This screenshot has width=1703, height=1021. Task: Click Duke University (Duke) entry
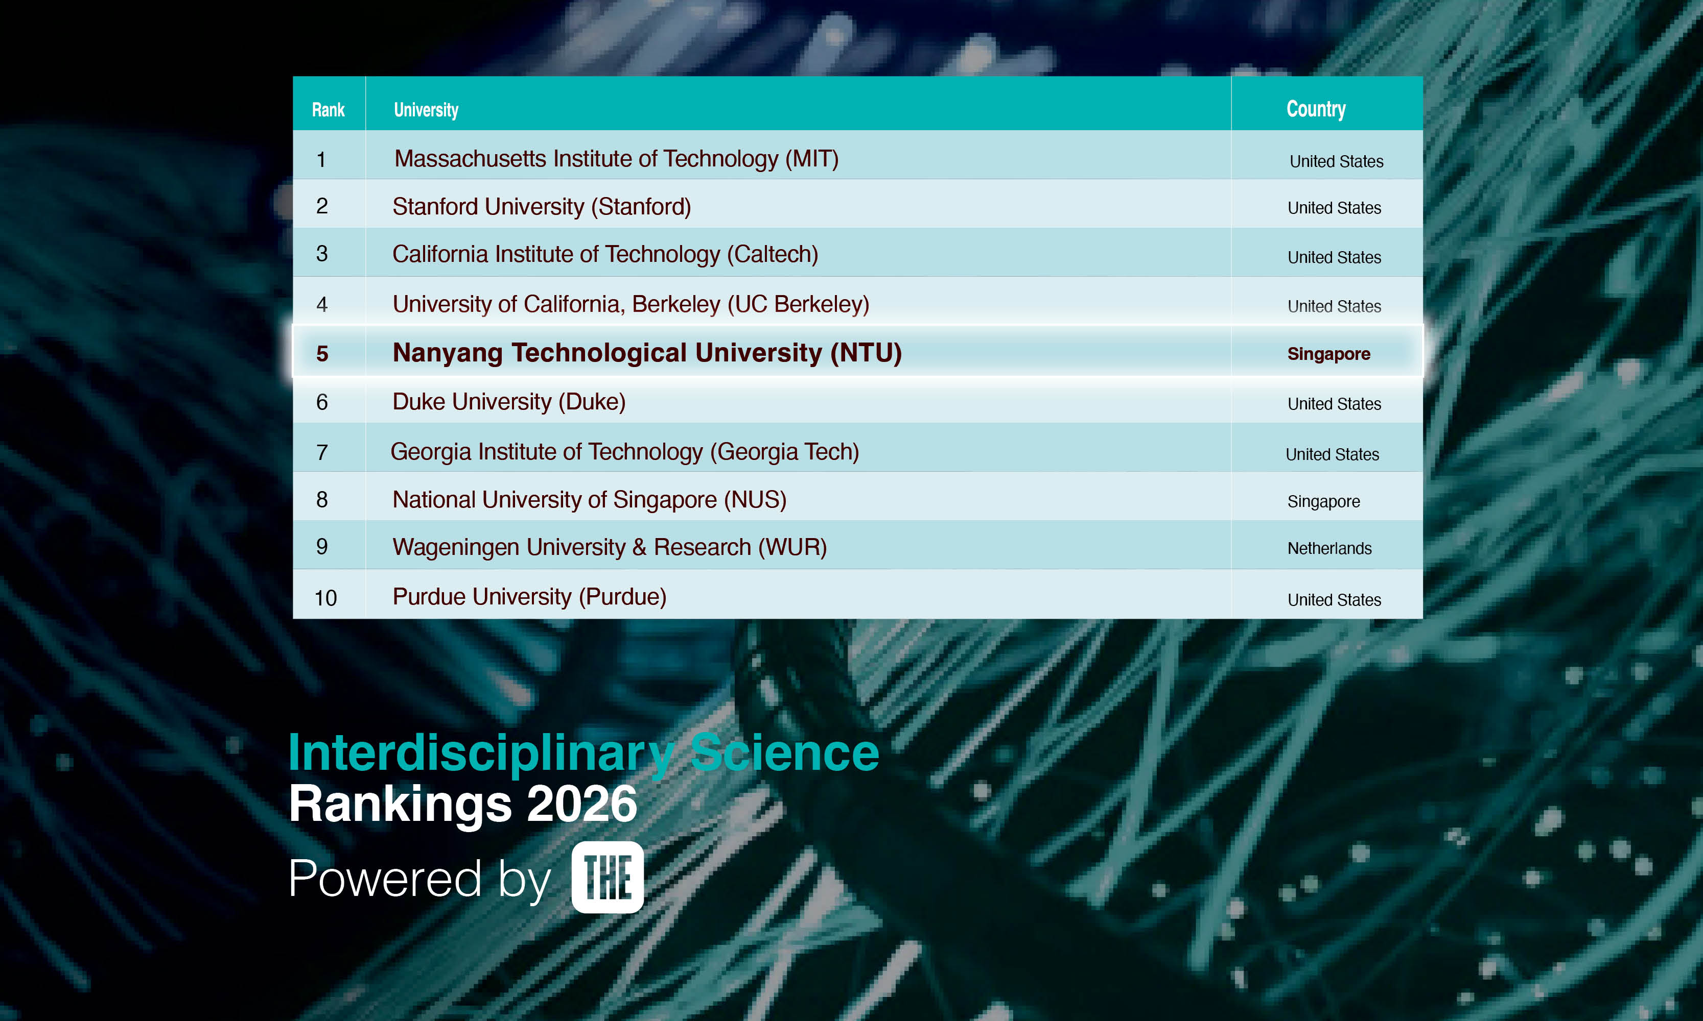[x=509, y=402]
